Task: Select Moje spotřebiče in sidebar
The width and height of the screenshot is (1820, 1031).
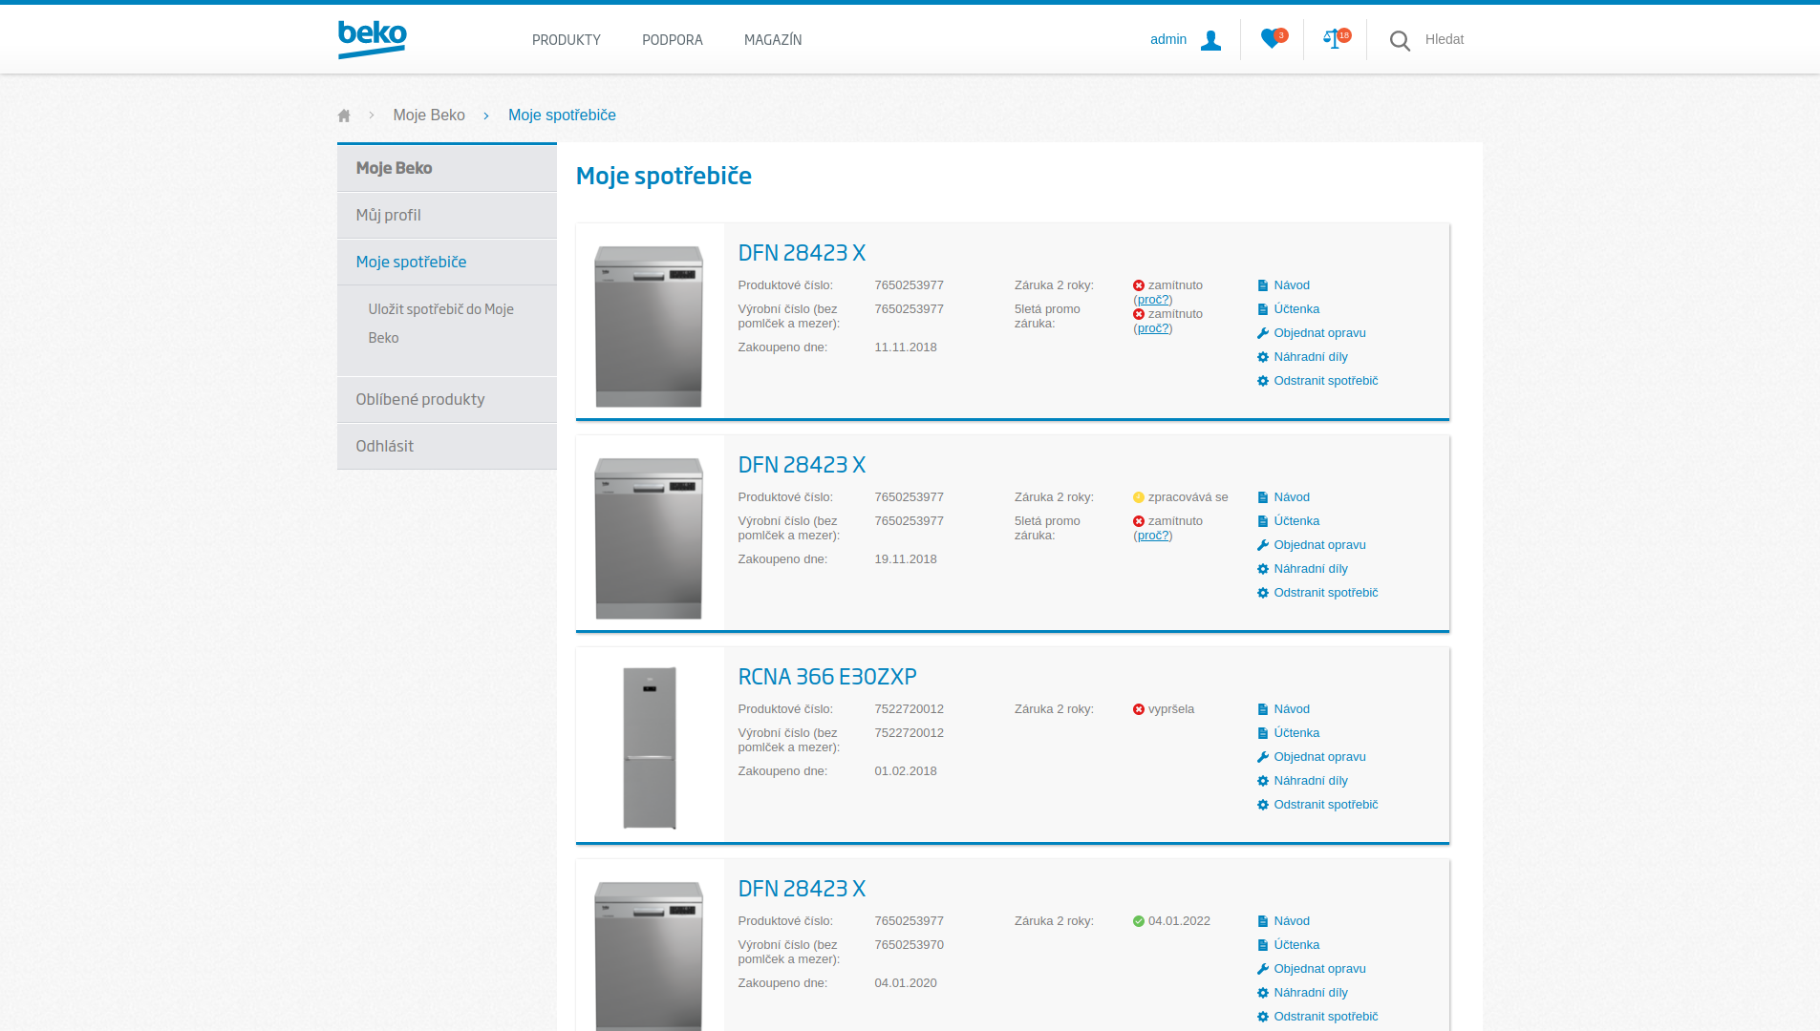Action: pos(447,263)
